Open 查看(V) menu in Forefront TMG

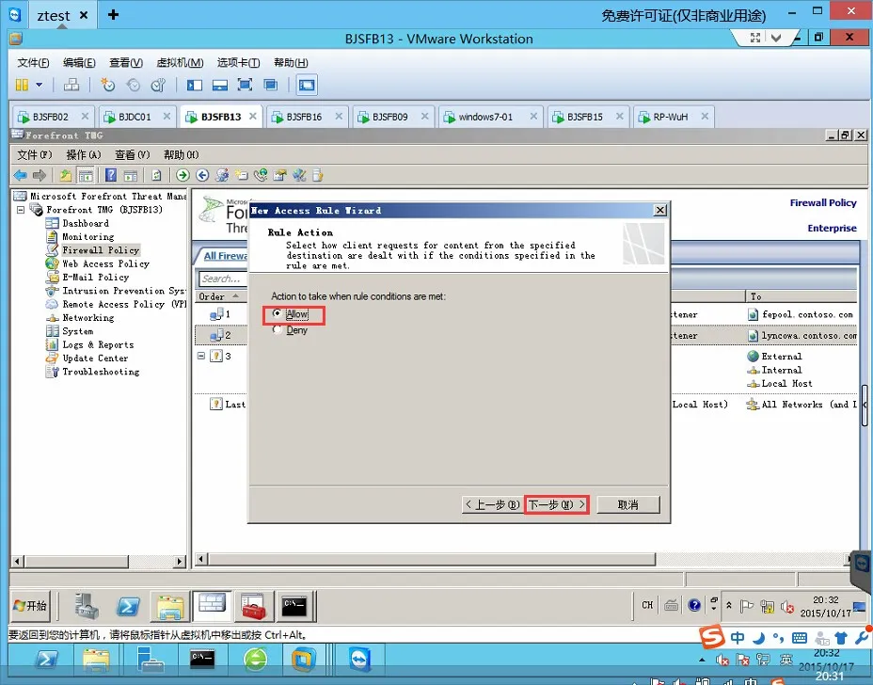coord(132,155)
